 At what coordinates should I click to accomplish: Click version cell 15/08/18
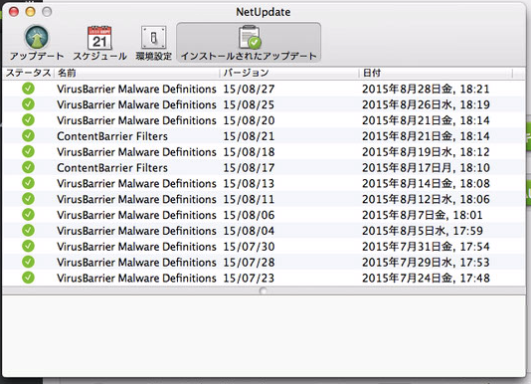249,152
